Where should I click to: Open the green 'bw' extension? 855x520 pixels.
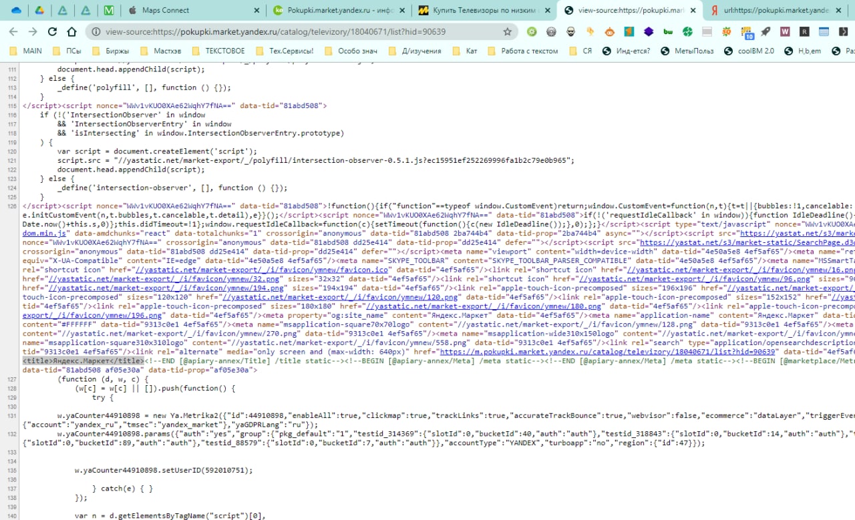(668, 31)
